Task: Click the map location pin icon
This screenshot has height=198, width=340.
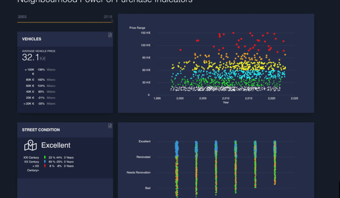Action: click(x=30, y=145)
